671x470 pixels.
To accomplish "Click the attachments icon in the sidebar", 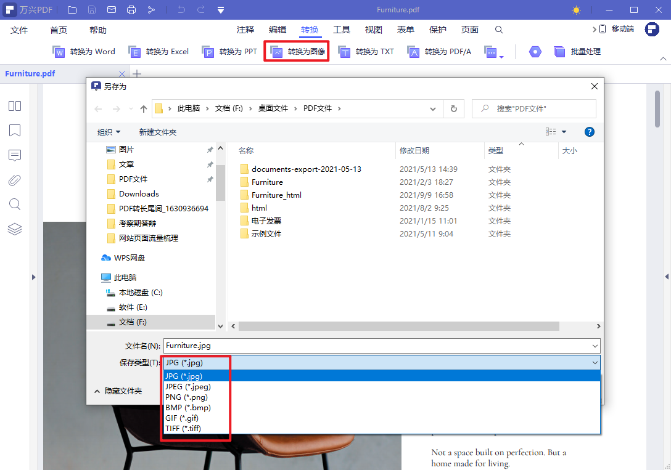I will [14, 180].
